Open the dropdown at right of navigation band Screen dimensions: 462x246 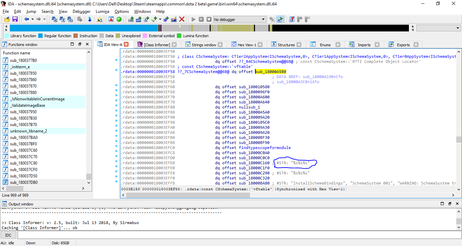(438, 28)
